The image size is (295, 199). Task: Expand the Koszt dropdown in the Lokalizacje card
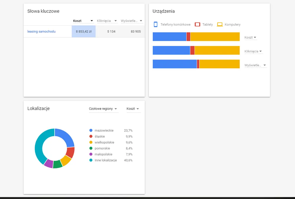(x=133, y=109)
